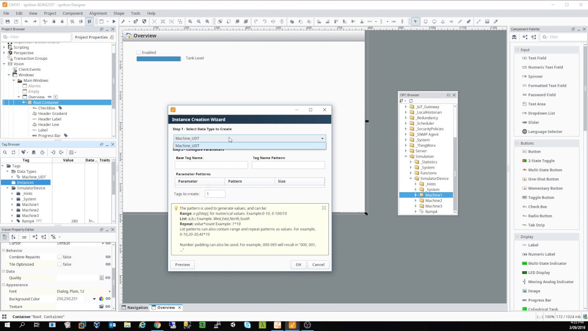Viewport: 588px width, 331px height.
Task: Toggle Combine Repaints false checkbox
Action: tap(60, 257)
